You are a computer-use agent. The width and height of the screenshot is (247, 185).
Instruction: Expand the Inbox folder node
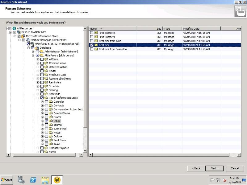coord(42,121)
